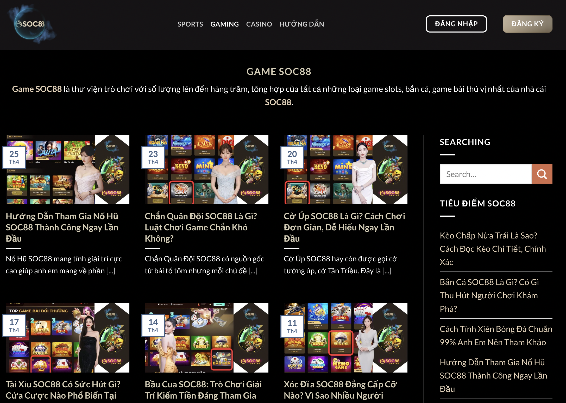Screen dimensions: 566x403
Task: Open the HƯỚNG DẪN menu item
Action: click(302, 24)
